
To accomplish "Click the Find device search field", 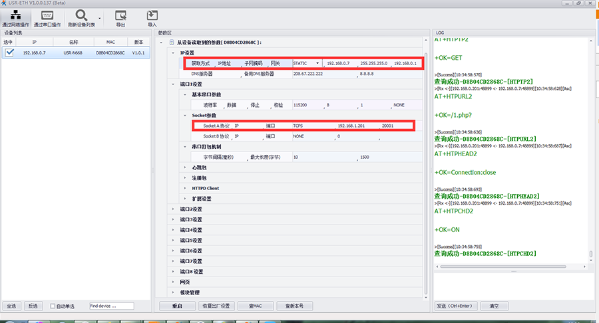I will click(110, 306).
